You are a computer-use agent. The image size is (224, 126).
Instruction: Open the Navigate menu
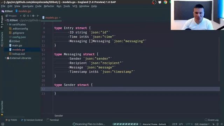pyautogui.click(x=28, y=6)
